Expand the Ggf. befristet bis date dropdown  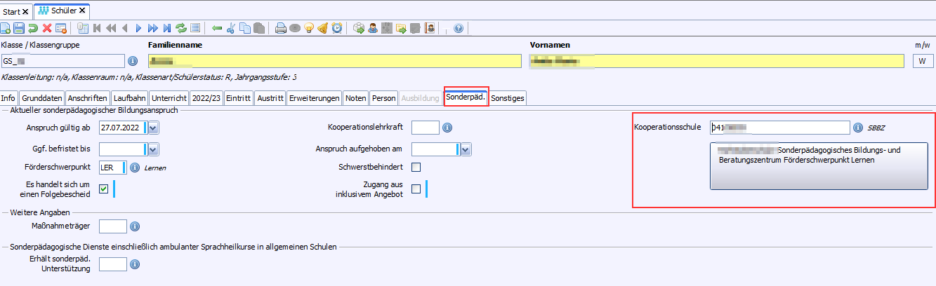pos(154,149)
